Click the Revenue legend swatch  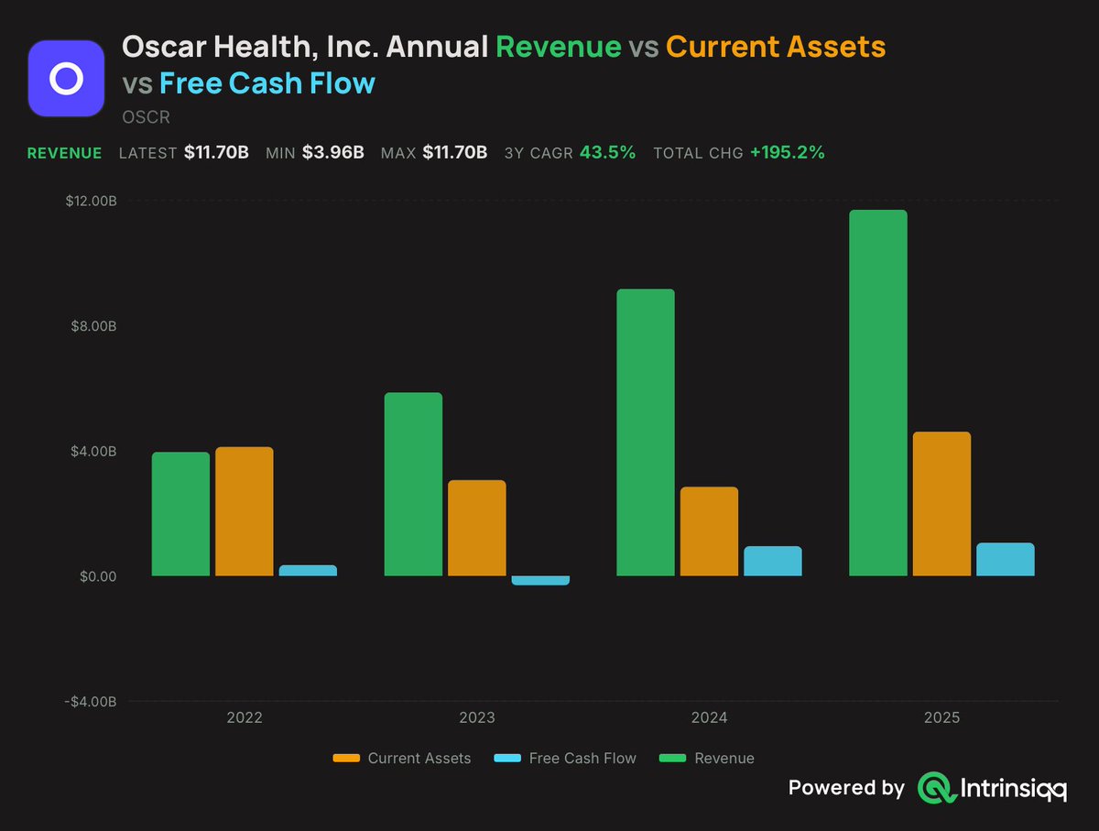(x=673, y=759)
